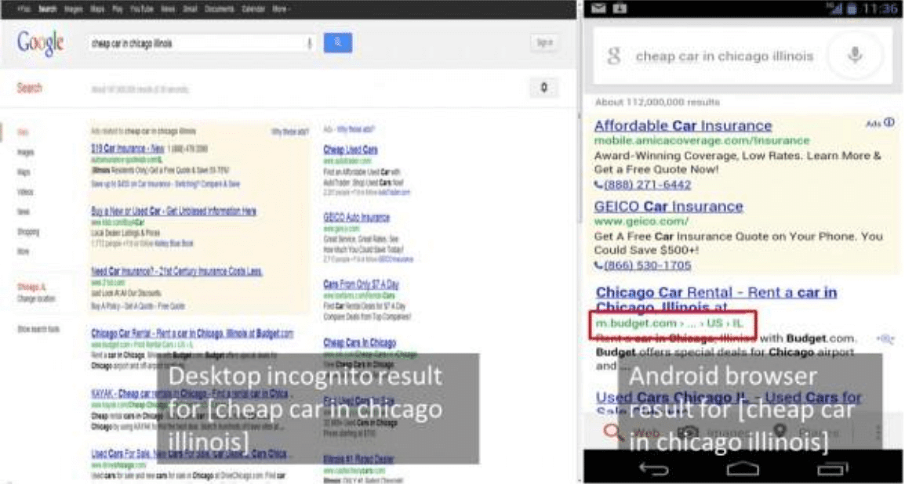
Task: Open the settings gear button on desktop results
Action: (544, 88)
